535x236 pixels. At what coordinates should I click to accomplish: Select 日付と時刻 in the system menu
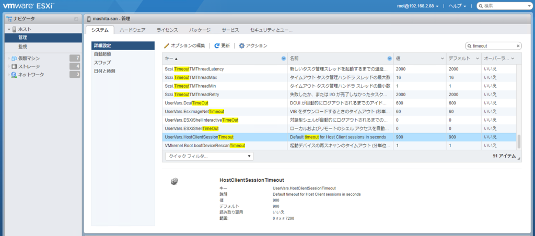pos(123,72)
